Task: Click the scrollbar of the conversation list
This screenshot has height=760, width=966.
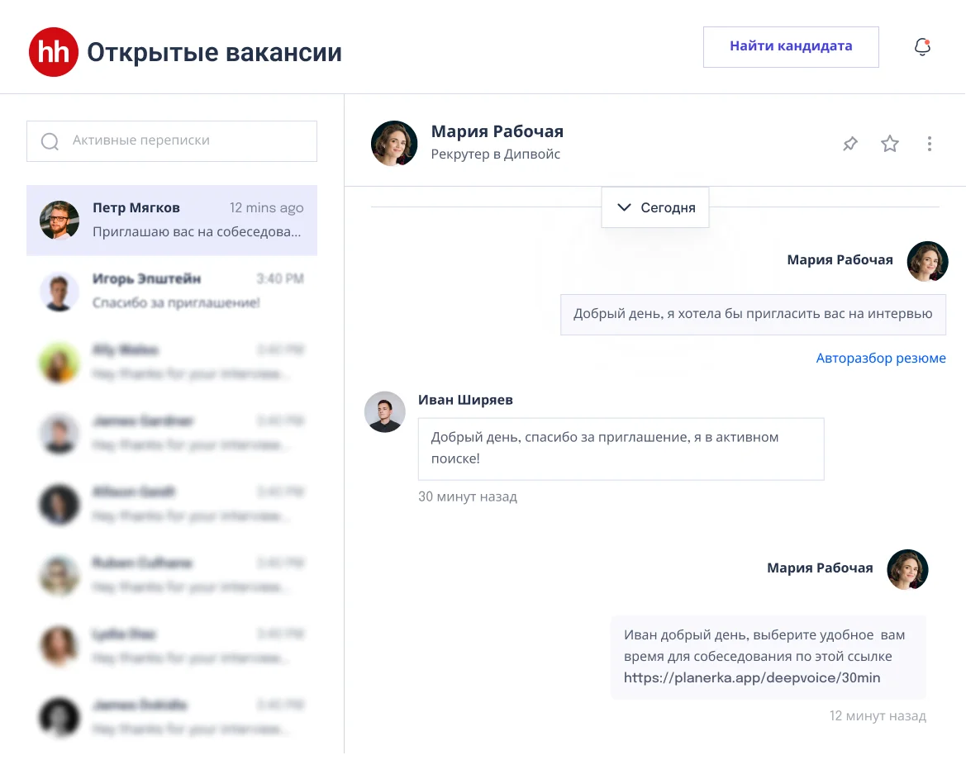Action: pyautogui.click(x=340, y=413)
